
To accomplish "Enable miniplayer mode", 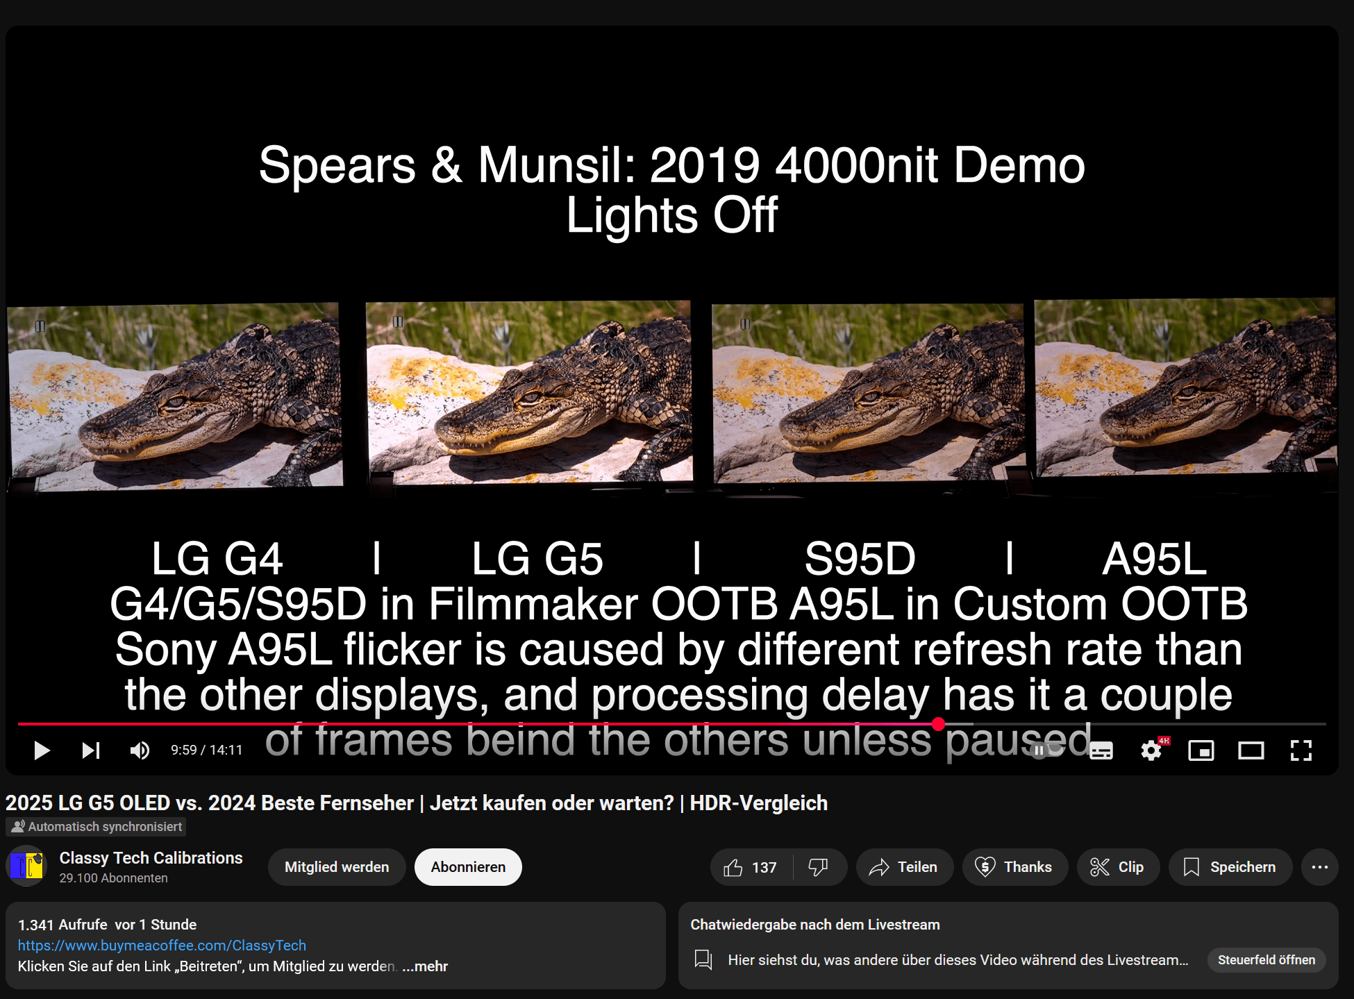I will (x=1201, y=750).
